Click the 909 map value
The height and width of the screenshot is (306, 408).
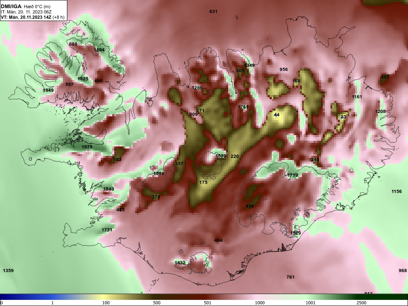click(x=193, y=114)
